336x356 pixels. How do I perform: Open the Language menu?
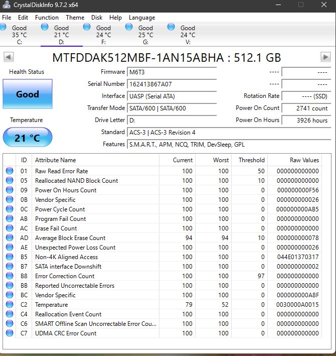pyautogui.click(x=142, y=18)
